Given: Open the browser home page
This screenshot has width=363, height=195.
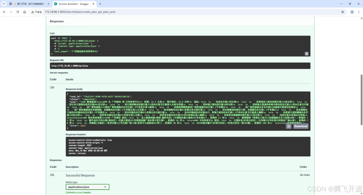Looking at the screenshot, I should [25, 12].
